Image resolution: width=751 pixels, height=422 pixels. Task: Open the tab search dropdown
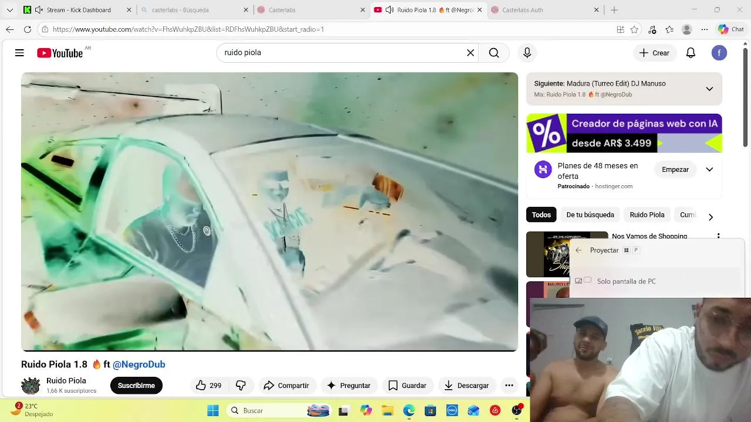pyautogui.click(x=9, y=10)
